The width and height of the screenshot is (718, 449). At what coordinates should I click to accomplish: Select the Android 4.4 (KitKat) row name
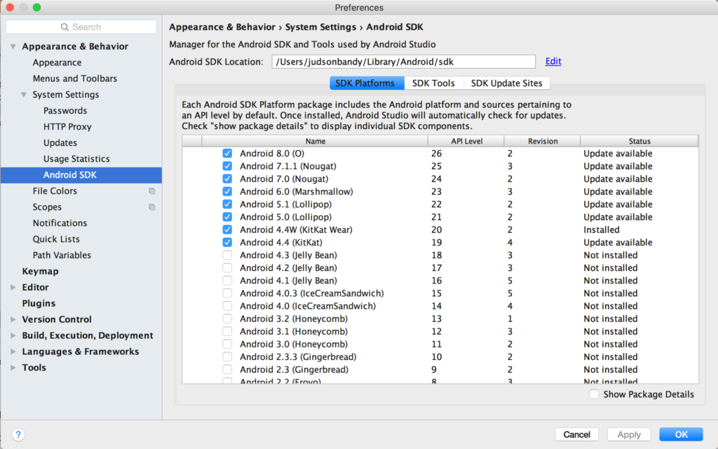pyautogui.click(x=280, y=242)
